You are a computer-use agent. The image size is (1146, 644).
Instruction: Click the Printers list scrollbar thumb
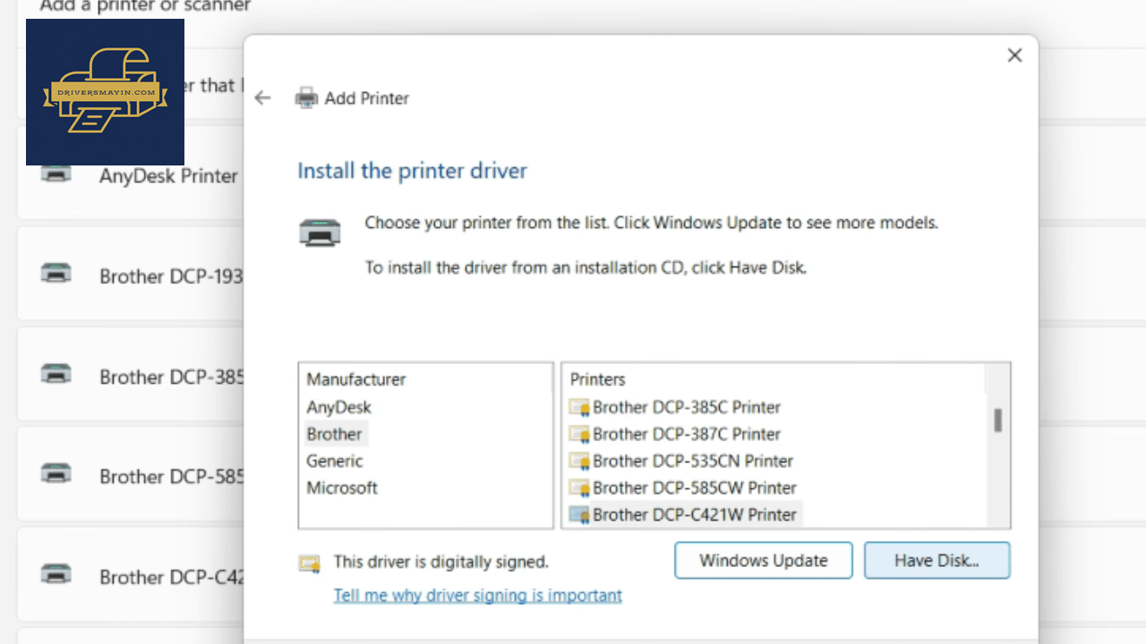point(997,420)
